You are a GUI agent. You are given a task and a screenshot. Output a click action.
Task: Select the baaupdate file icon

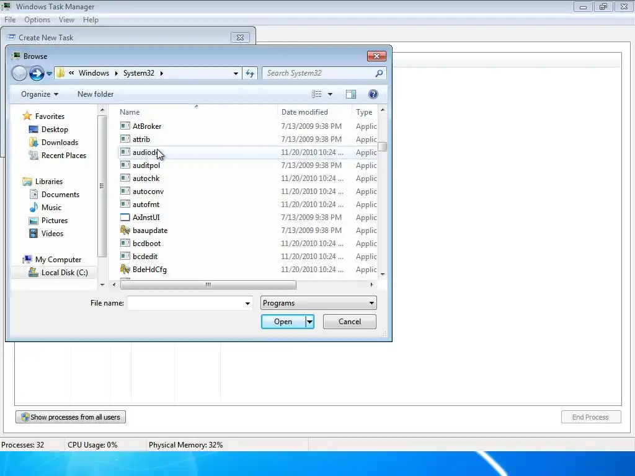pos(125,231)
